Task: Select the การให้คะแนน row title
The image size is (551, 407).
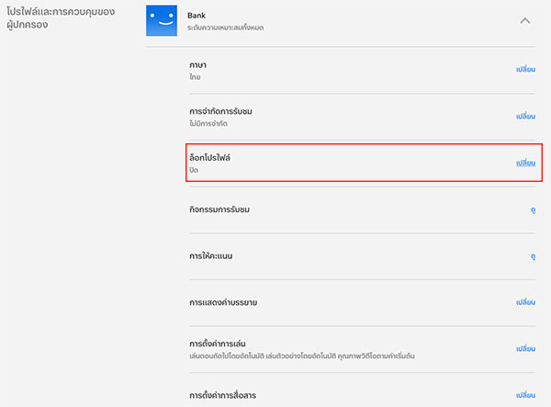Action: 210,256
